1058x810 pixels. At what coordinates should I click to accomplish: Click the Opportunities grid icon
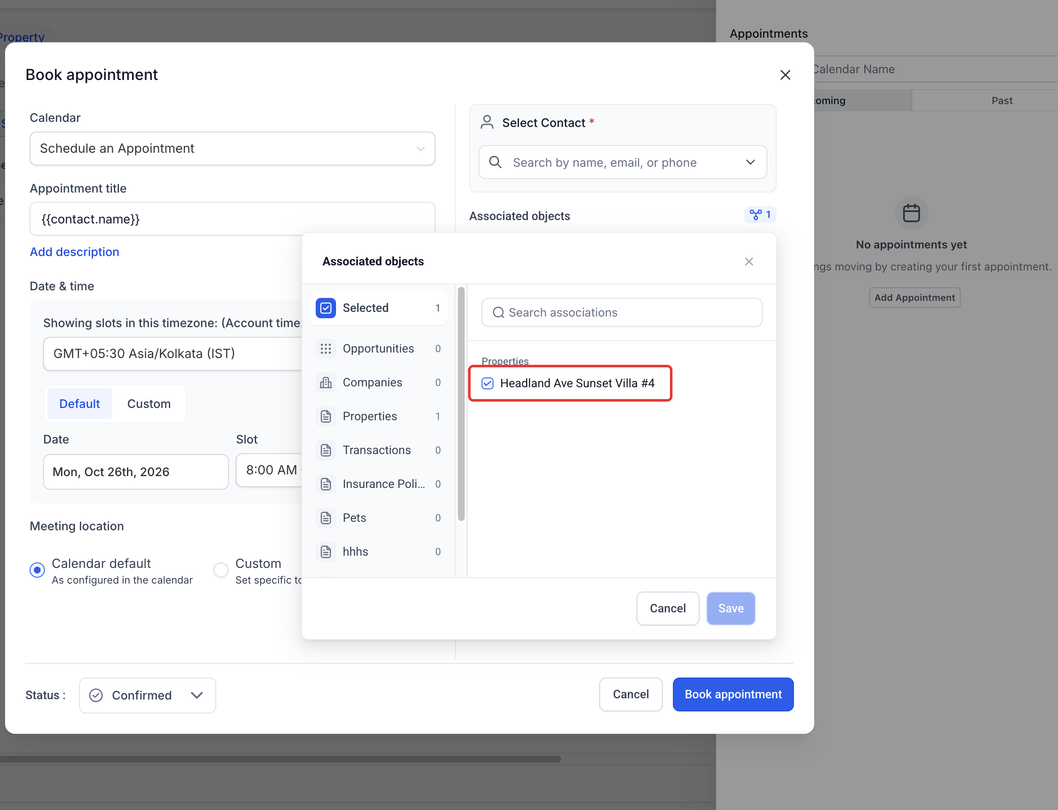pos(326,349)
